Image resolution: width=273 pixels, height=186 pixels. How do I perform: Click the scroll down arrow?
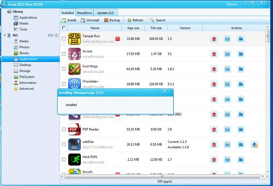[x=268, y=172]
